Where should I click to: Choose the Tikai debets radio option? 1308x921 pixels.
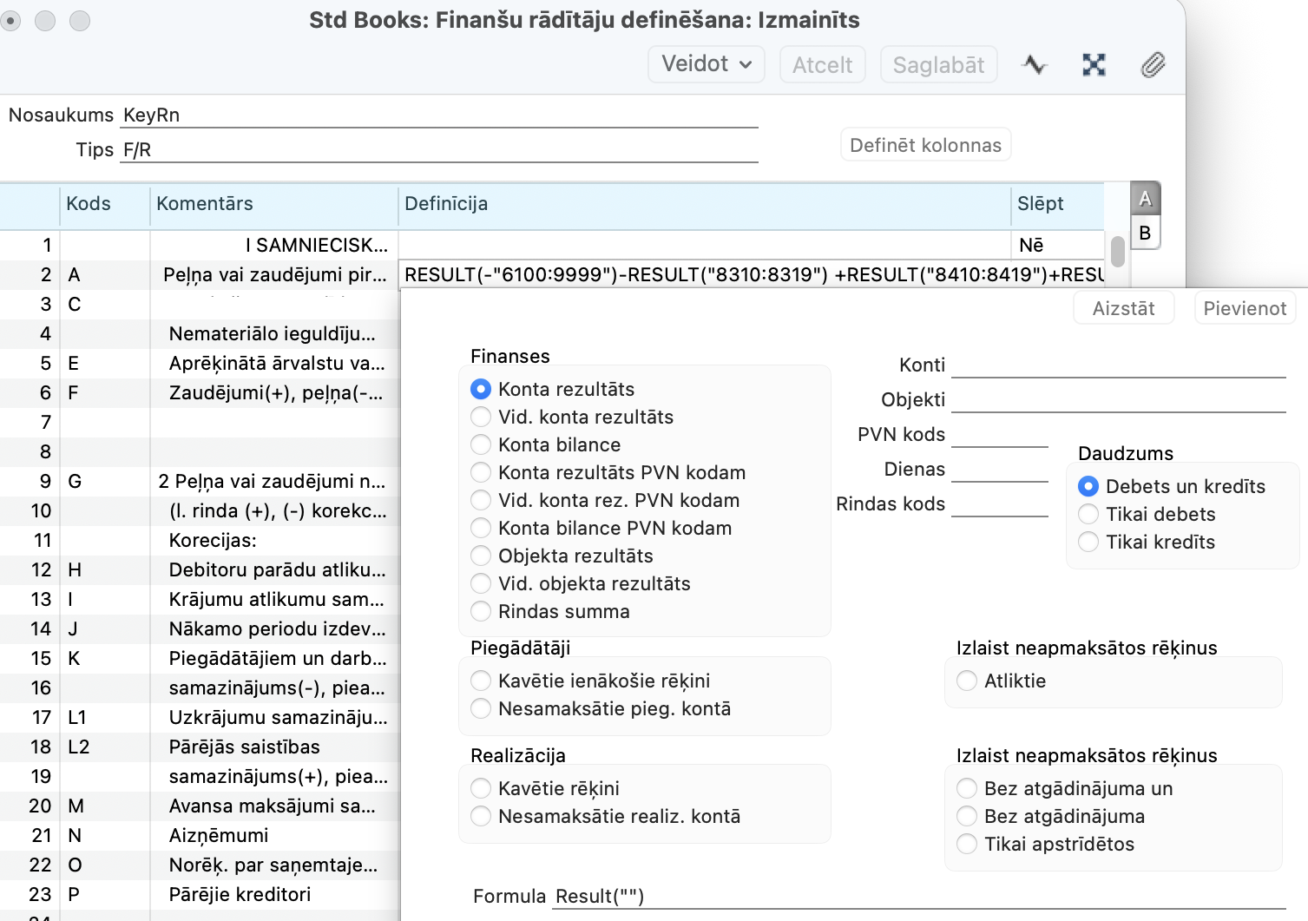coord(1088,515)
